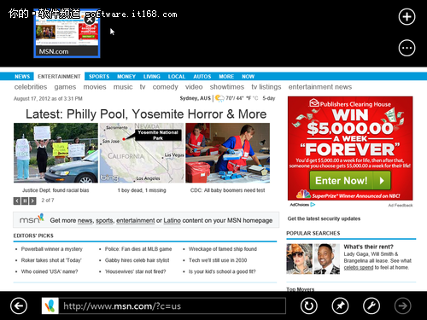Open a new tab with plus button
This screenshot has width=427, height=320.
coord(407,17)
